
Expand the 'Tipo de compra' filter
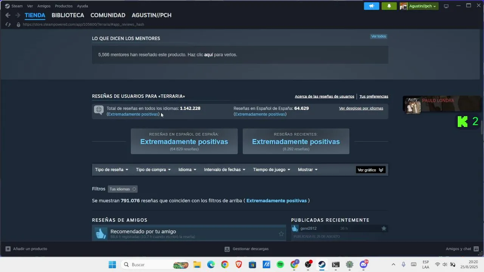pos(153,170)
